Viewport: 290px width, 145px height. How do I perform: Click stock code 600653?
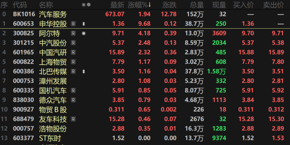tap(24, 24)
